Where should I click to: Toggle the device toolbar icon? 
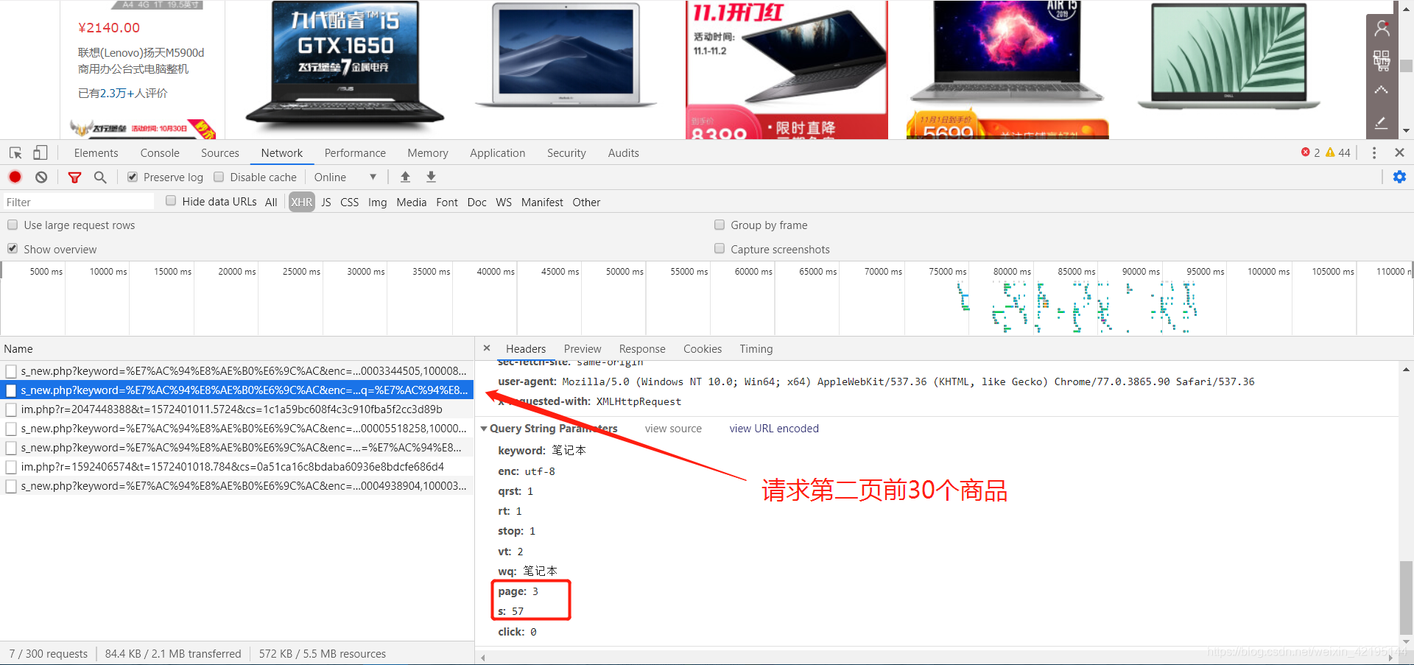point(41,153)
